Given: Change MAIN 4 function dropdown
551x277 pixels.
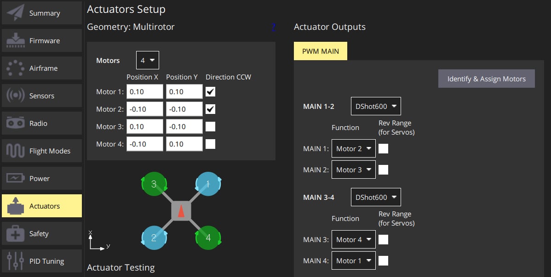Looking at the screenshot, I should pyautogui.click(x=353, y=261).
